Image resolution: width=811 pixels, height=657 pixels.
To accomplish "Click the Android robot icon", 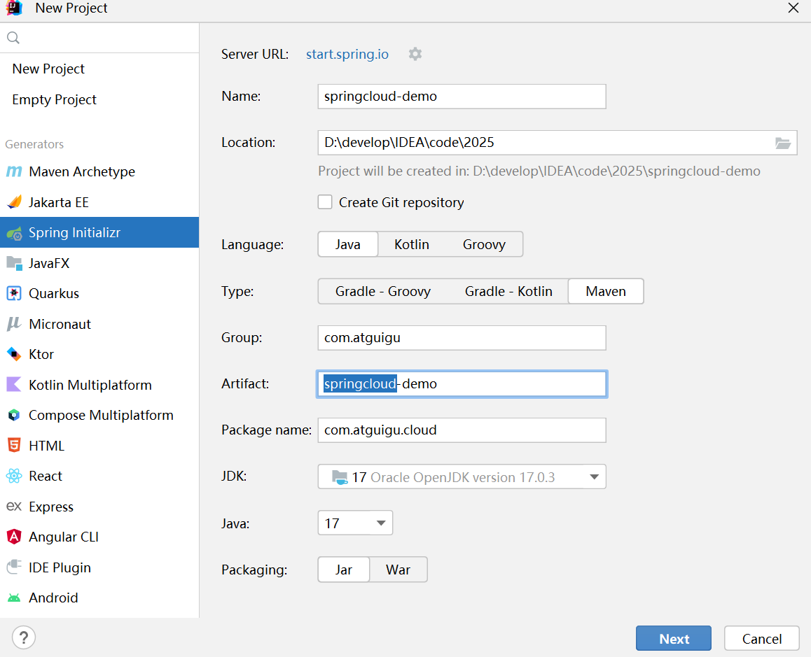I will pos(14,598).
